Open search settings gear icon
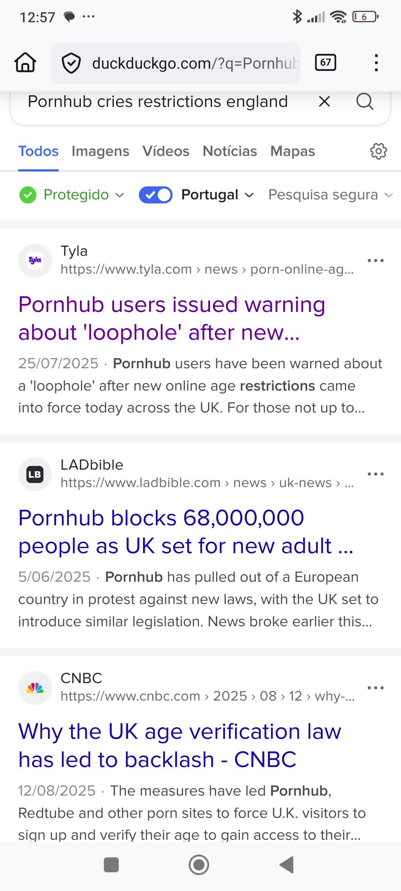 coord(378,151)
